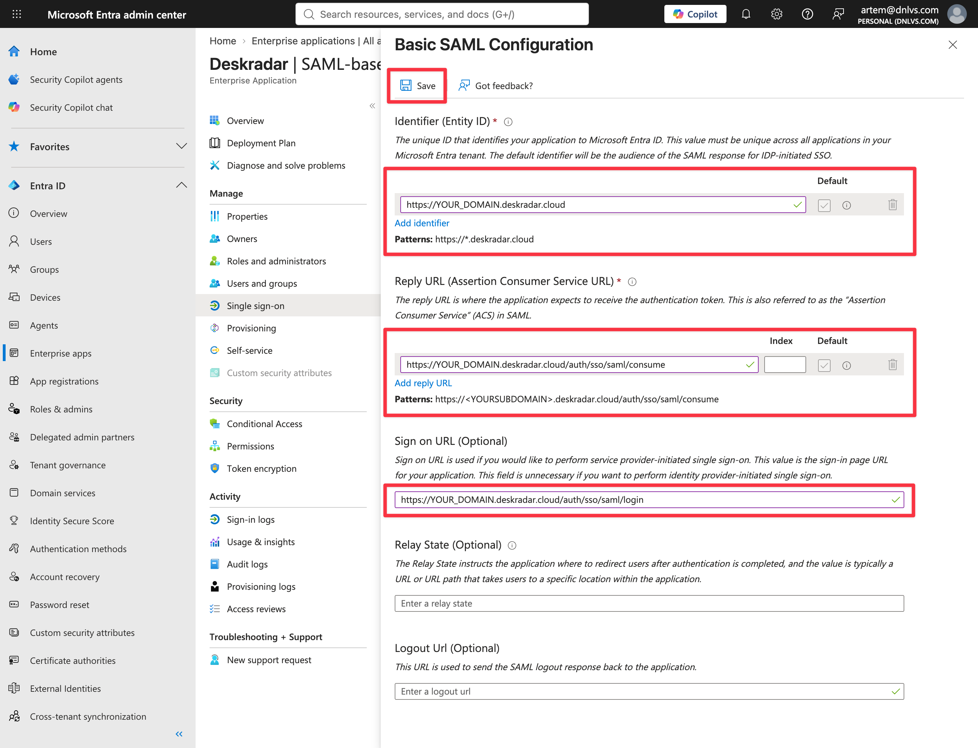978x748 pixels.
Task: Open Enterprise apps in navigation
Action: (x=60, y=353)
